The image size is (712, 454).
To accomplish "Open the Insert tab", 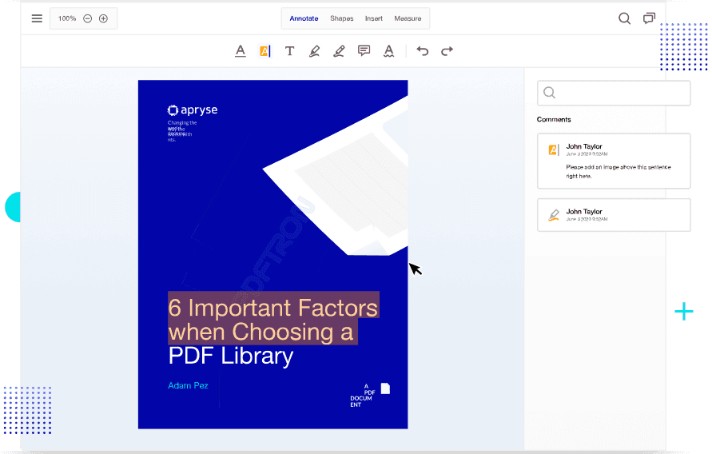I will point(373,18).
